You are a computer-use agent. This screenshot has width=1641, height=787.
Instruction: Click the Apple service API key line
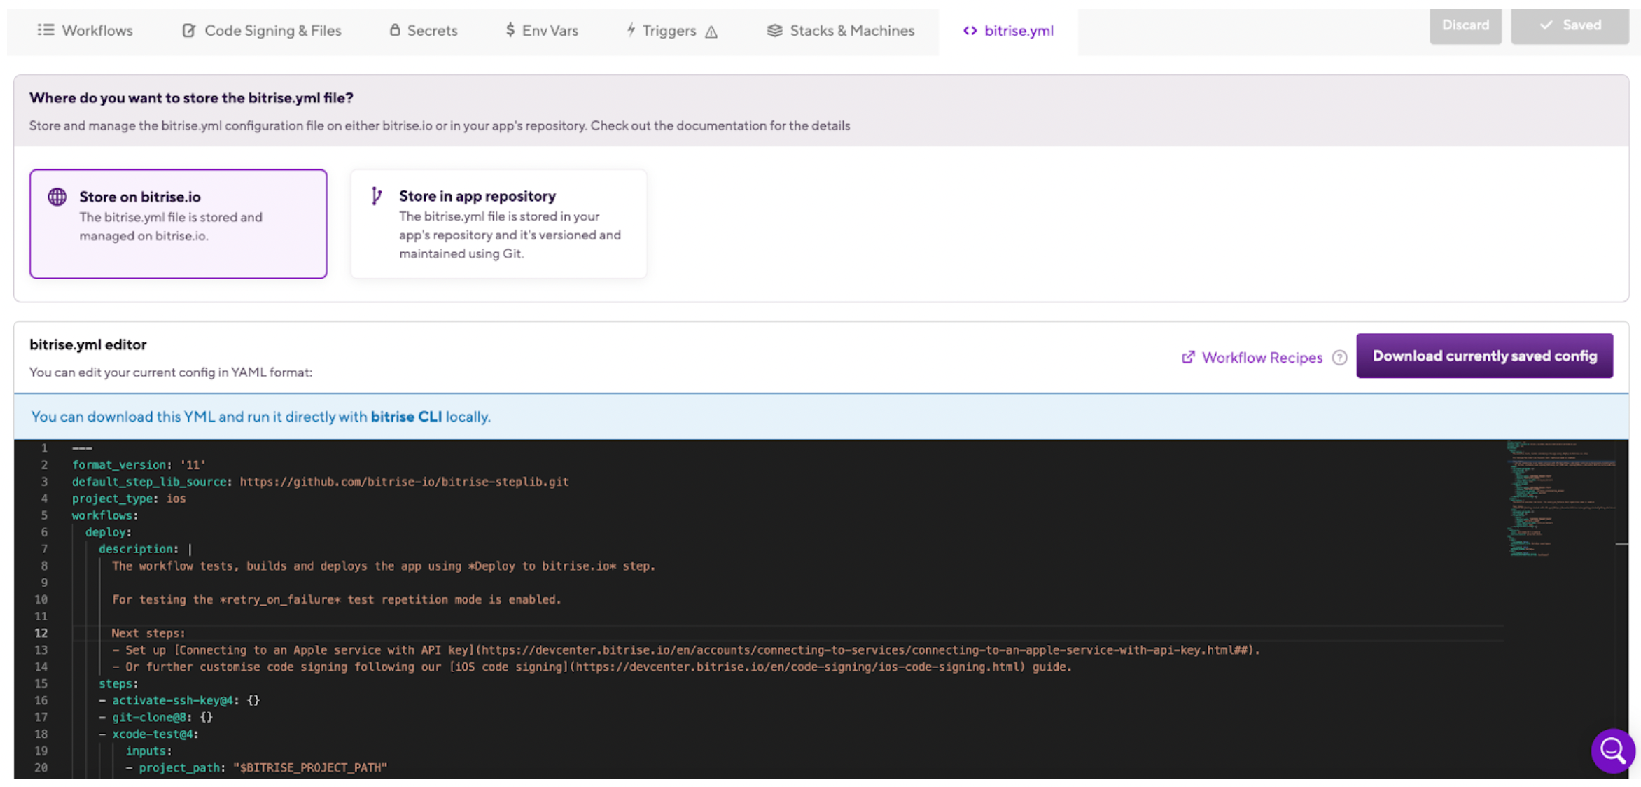click(x=685, y=650)
